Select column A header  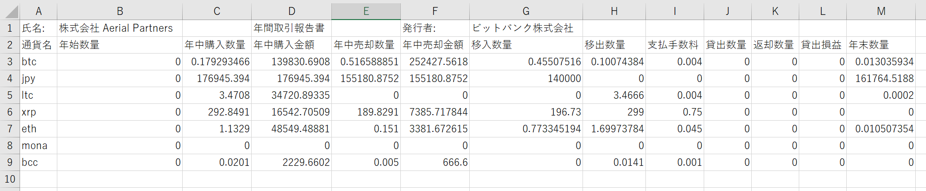coord(39,11)
